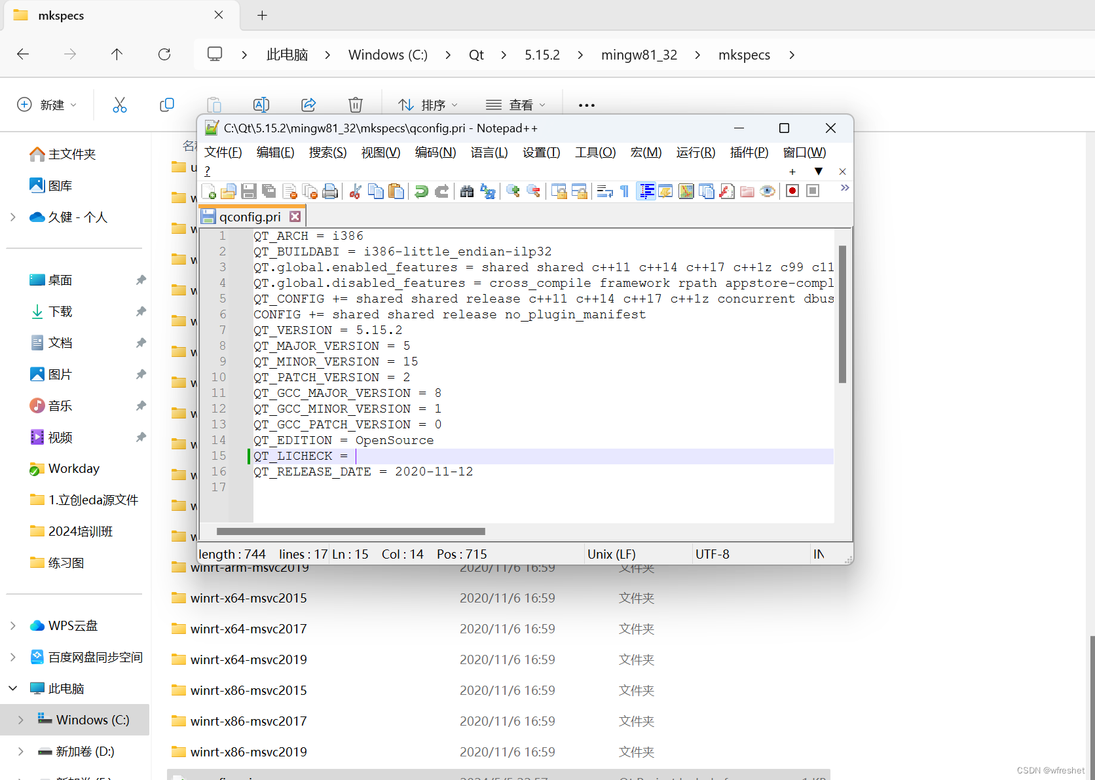Open a file in Notepad++
Image resolution: width=1095 pixels, height=780 pixels.
click(228, 191)
